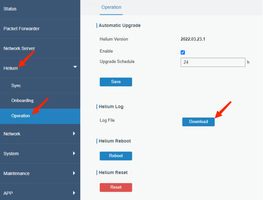Click the Helium Reboot heading
263x200 pixels.
[x=115, y=141]
